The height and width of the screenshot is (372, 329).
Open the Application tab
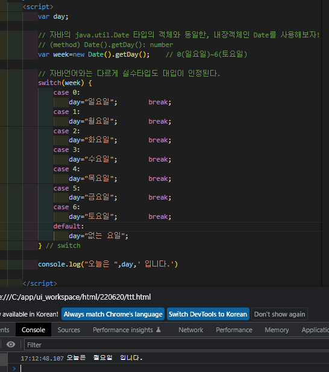(315, 330)
